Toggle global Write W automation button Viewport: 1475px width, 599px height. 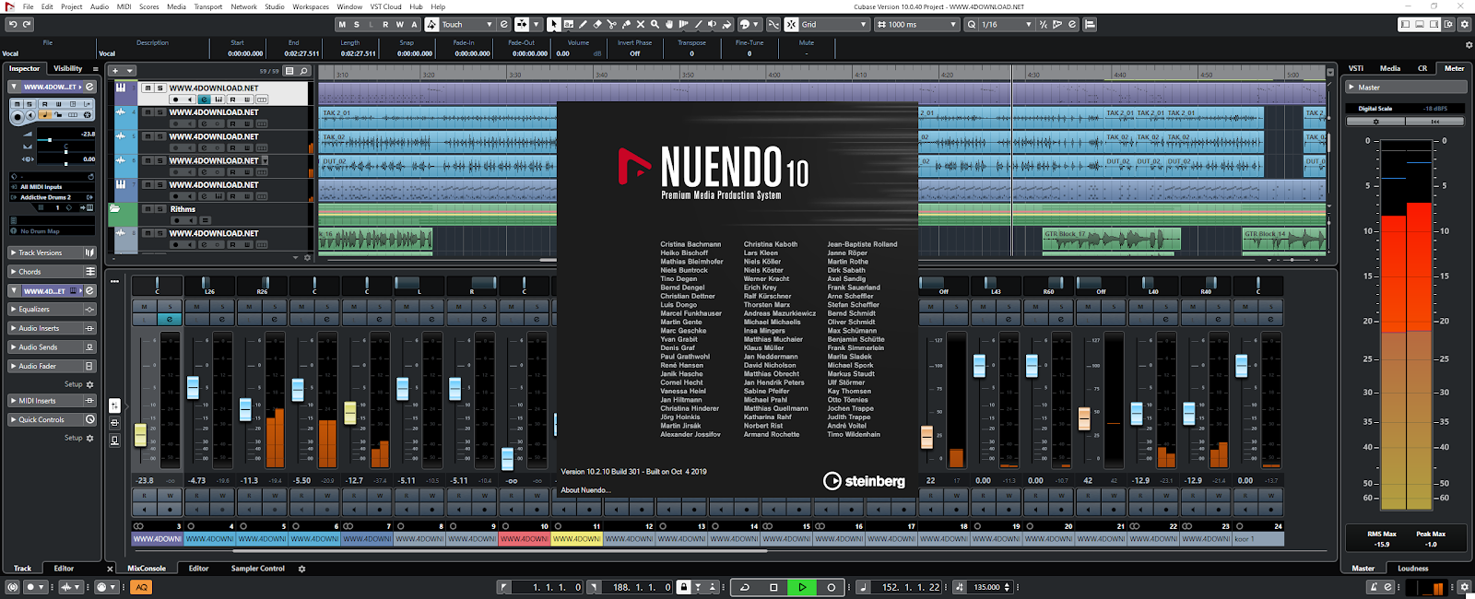click(x=399, y=24)
